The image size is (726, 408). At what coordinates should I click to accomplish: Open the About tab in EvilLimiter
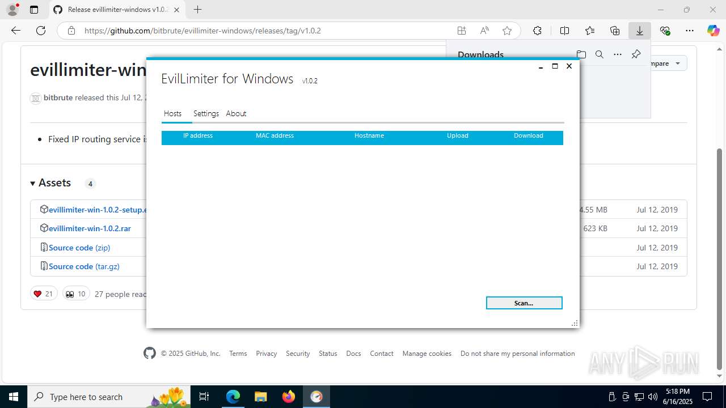236,113
